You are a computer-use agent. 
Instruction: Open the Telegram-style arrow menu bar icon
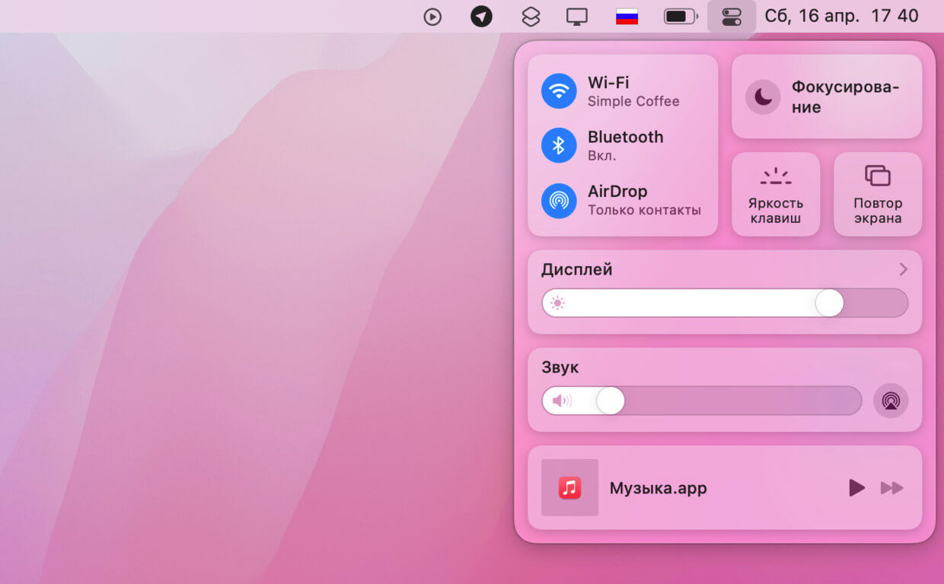point(481,17)
